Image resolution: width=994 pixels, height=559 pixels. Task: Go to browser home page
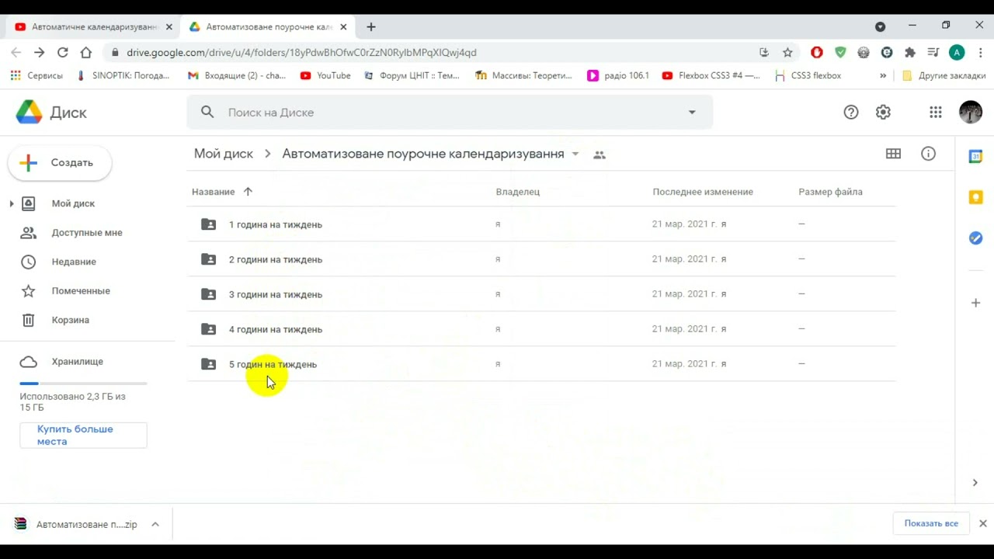[x=86, y=52]
